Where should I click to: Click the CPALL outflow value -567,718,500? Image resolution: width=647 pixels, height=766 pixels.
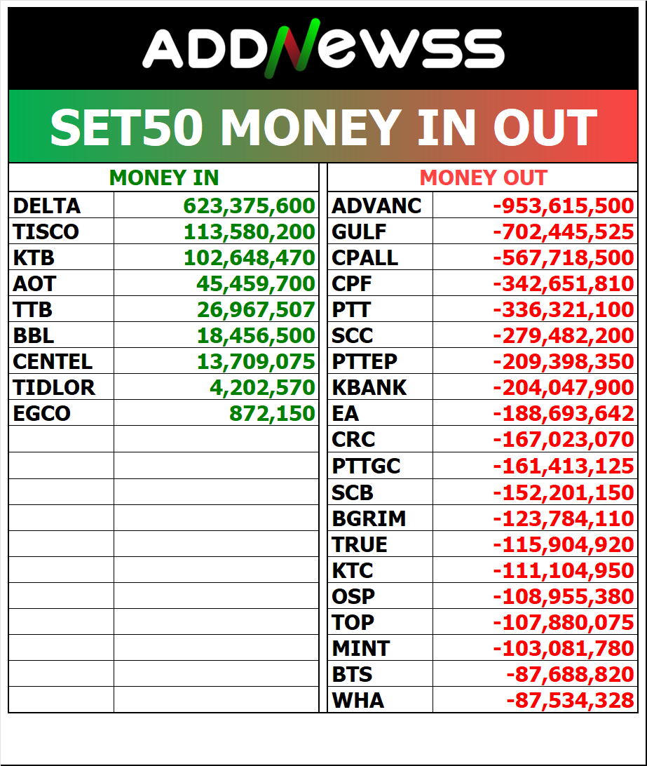pos(563,257)
